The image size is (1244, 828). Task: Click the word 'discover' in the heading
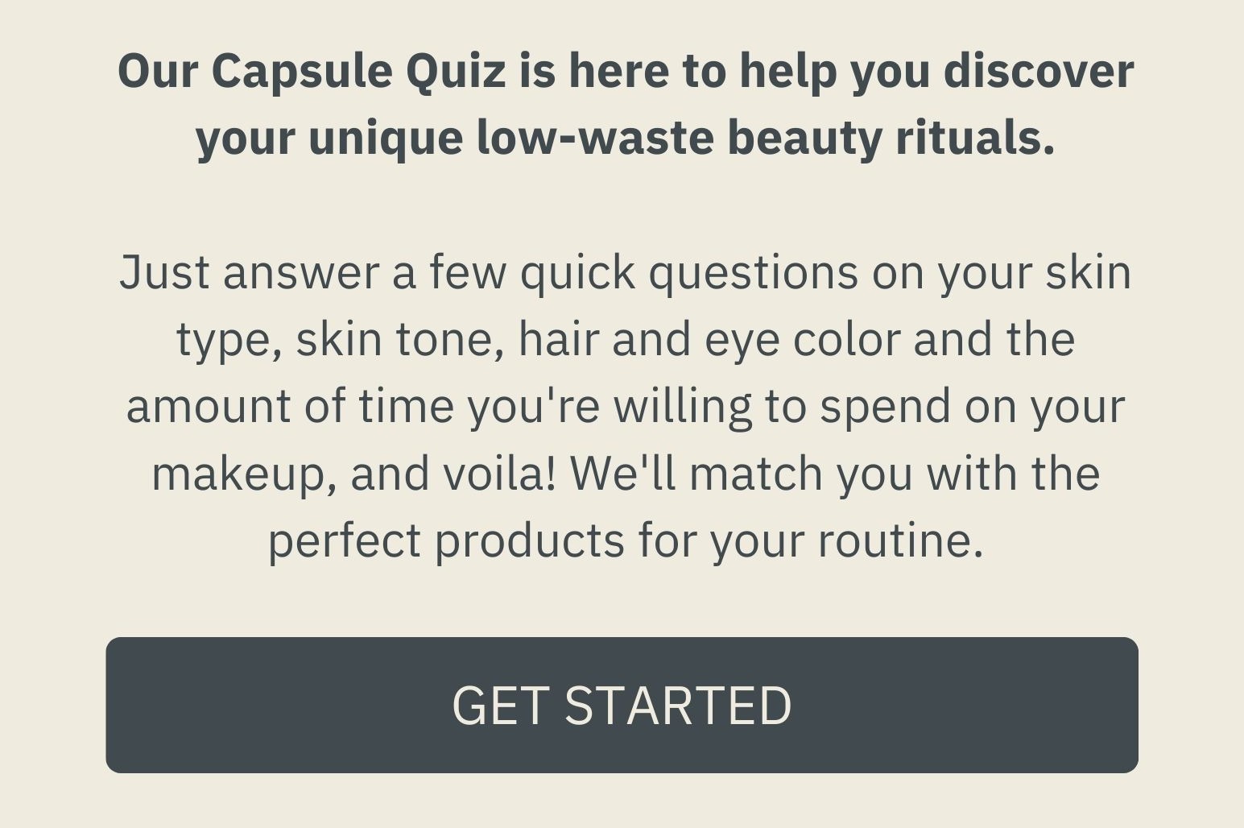pos(1039,71)
